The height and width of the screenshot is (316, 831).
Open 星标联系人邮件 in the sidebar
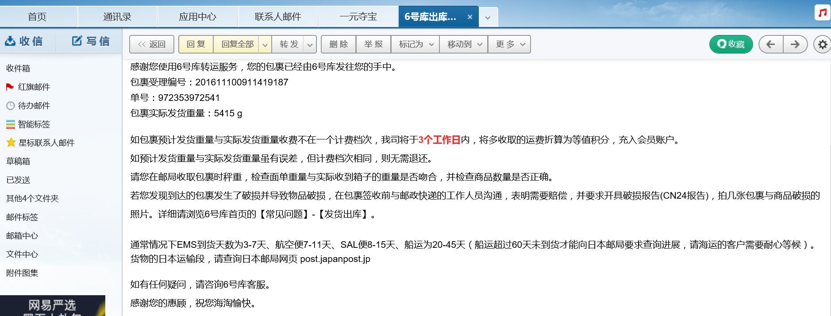(46, 143)
